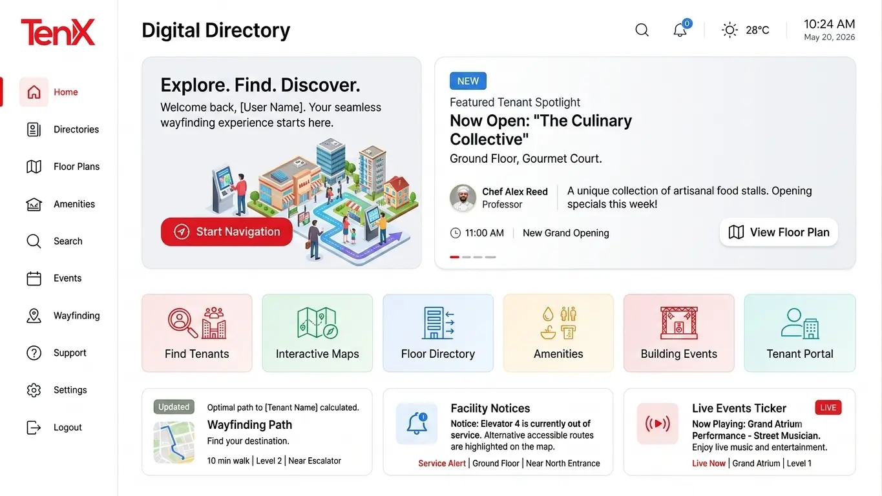Click the sunny weather icon

tap(730, 30)
